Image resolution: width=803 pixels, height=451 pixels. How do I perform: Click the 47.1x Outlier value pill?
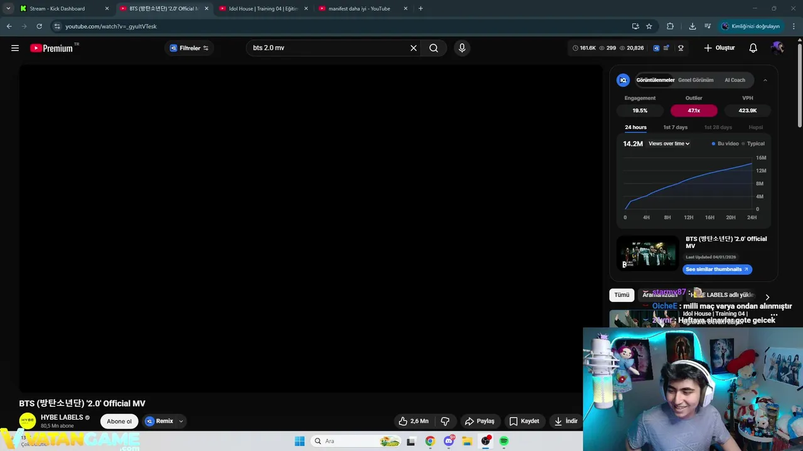[694, 110]
